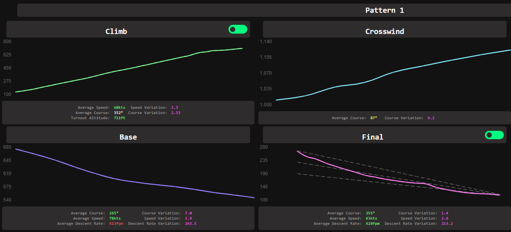This screenshot has height=232, width=511.
Task: Select the Base section header
Action: (128, 137)
